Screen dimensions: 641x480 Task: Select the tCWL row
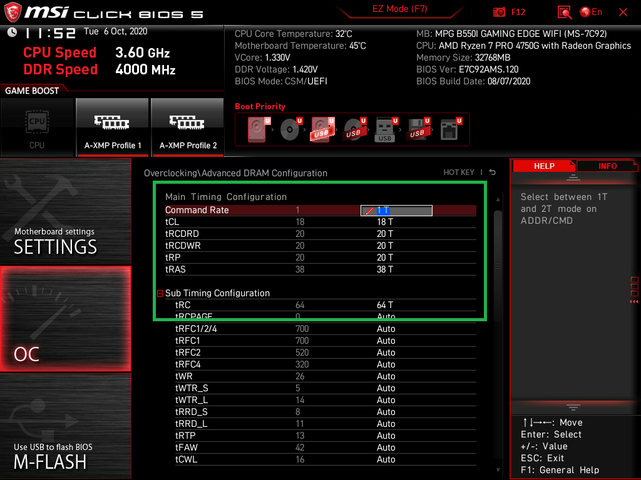[x=326, y=459]
